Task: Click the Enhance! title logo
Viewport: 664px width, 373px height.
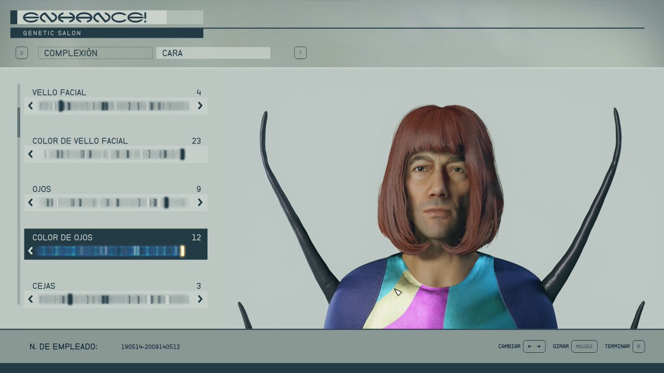Action: coord(85,17)
